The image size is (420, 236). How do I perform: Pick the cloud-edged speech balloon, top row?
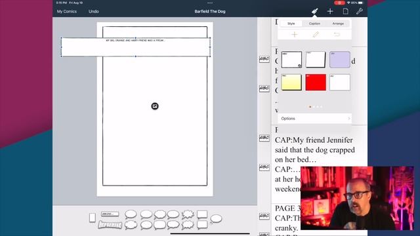coord(160,214)
